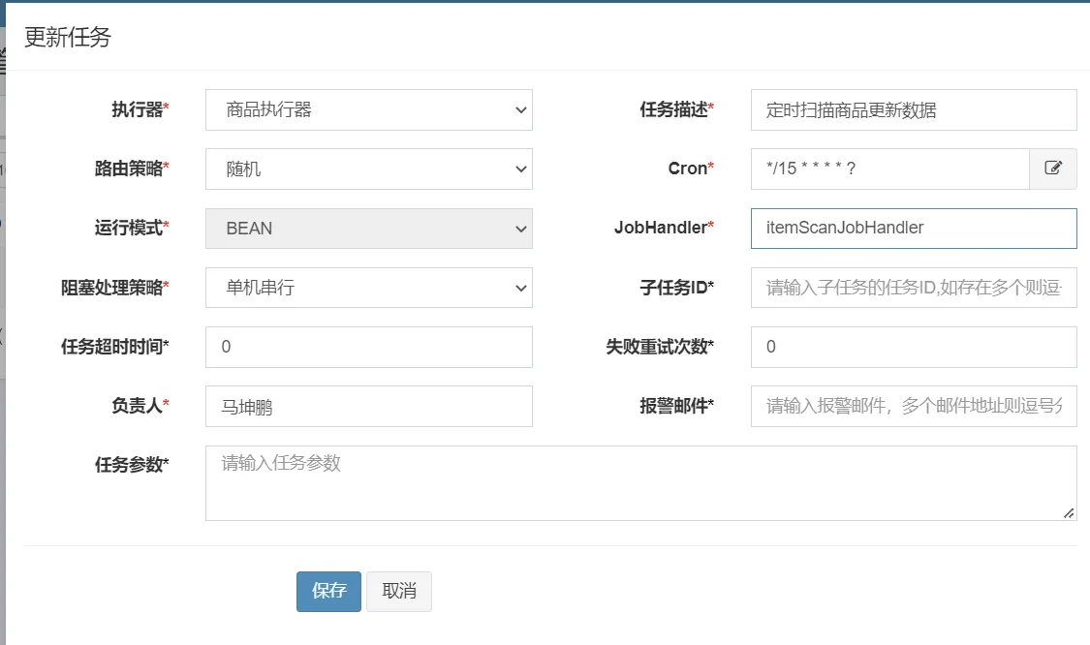Click the 子任务ID input box
This screenshot has height=645, width=1090.
[913, 288]
